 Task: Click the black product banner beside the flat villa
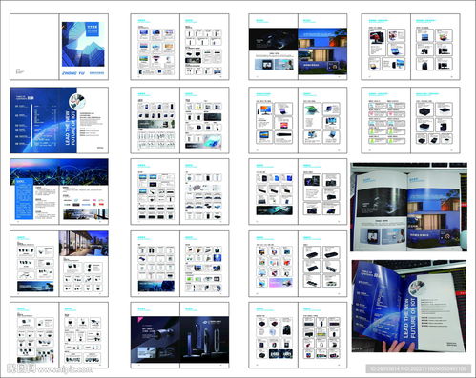274,39
